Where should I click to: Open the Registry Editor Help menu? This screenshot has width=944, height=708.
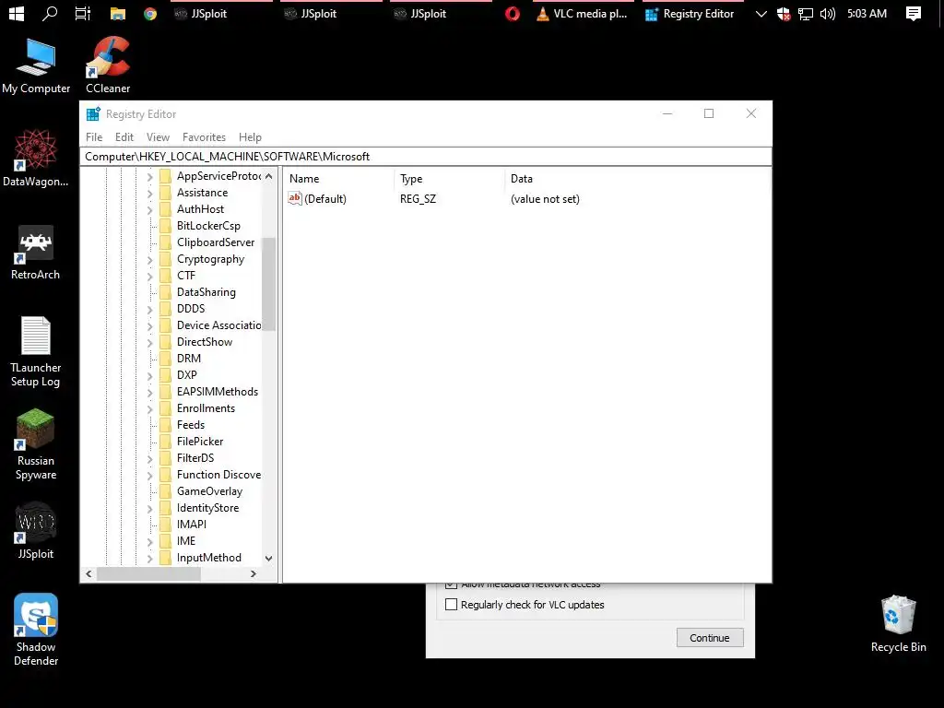(250, 137)
